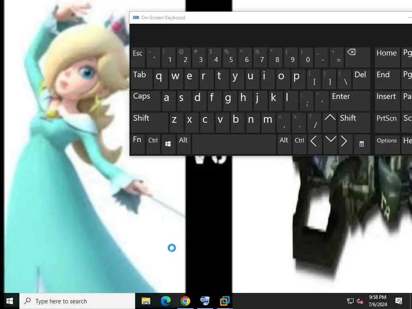The height and width of the screenshot is (309, 412).
Task: Launch Google Chrome from the taskbar
Action: click(x=185, y=301)
